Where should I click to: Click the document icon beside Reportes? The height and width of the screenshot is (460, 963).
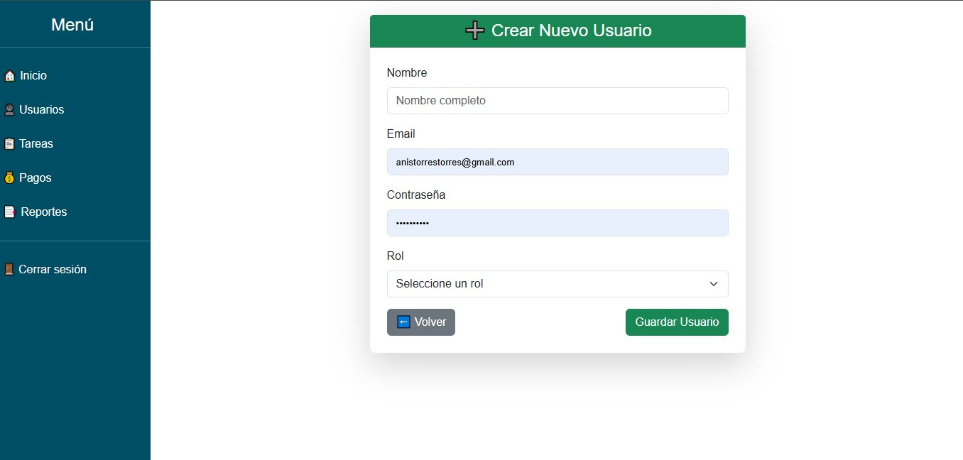point(9,212)
